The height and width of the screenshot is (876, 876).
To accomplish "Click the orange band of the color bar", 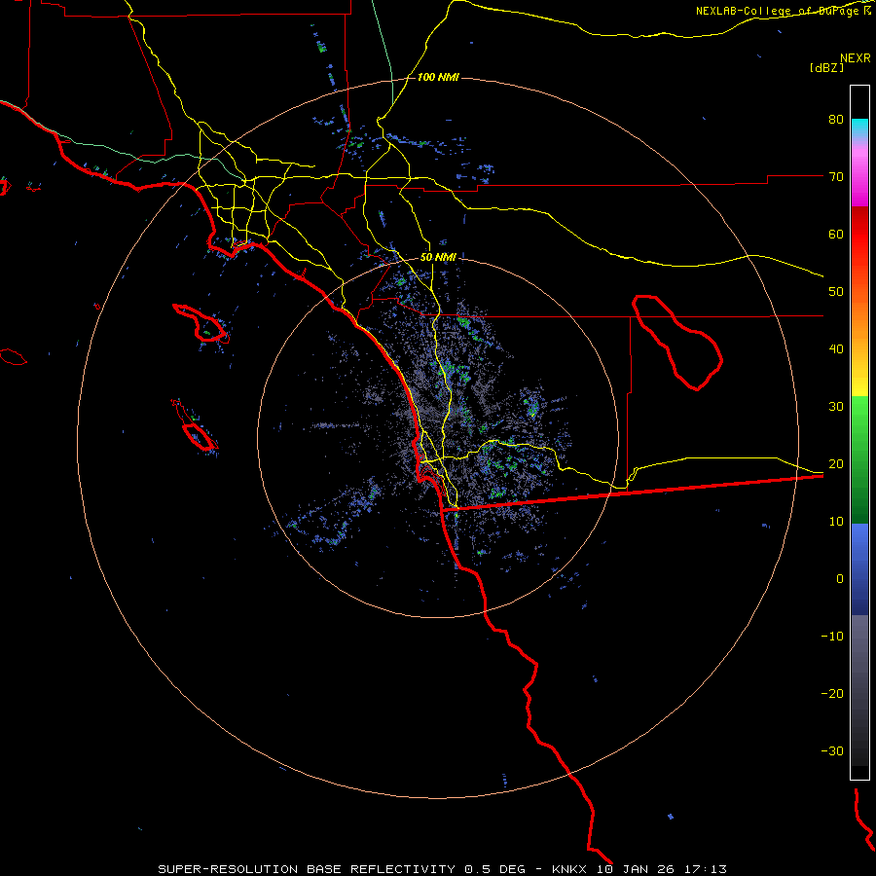I will (x=859, y=318).
